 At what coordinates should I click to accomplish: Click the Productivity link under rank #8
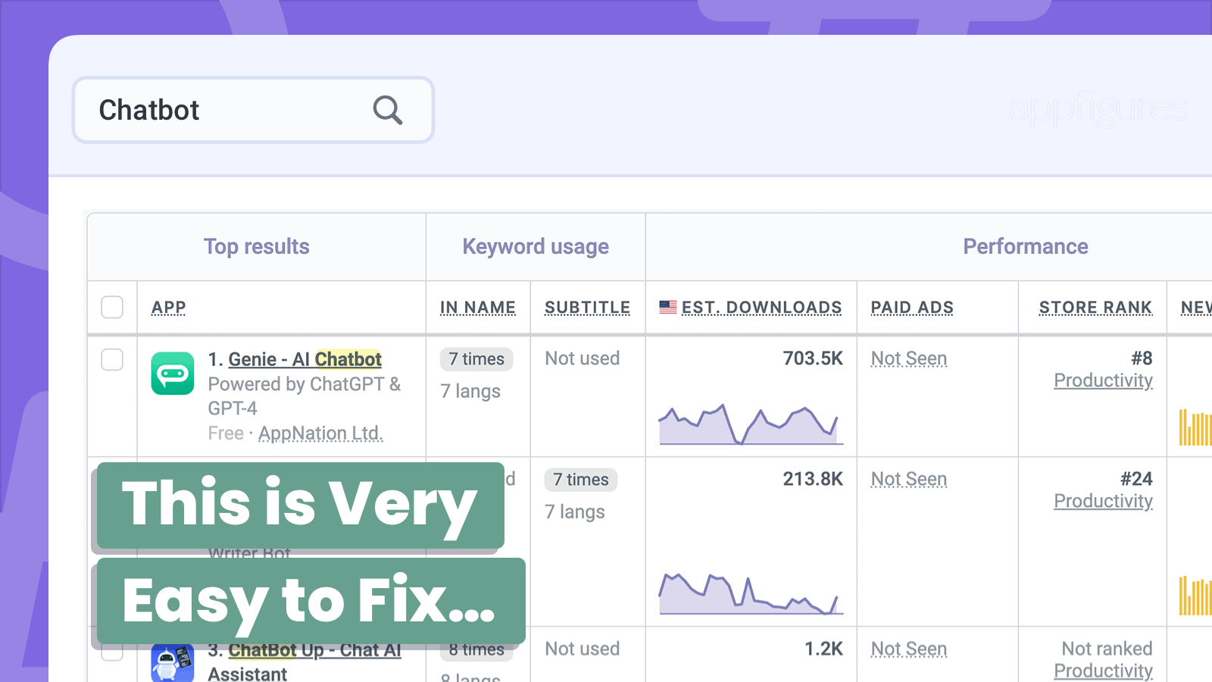point(1103,380)
